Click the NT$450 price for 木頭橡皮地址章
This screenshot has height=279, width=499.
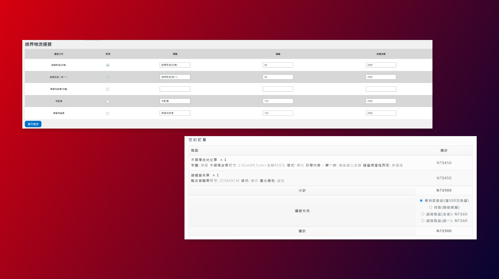coord(444,163)
